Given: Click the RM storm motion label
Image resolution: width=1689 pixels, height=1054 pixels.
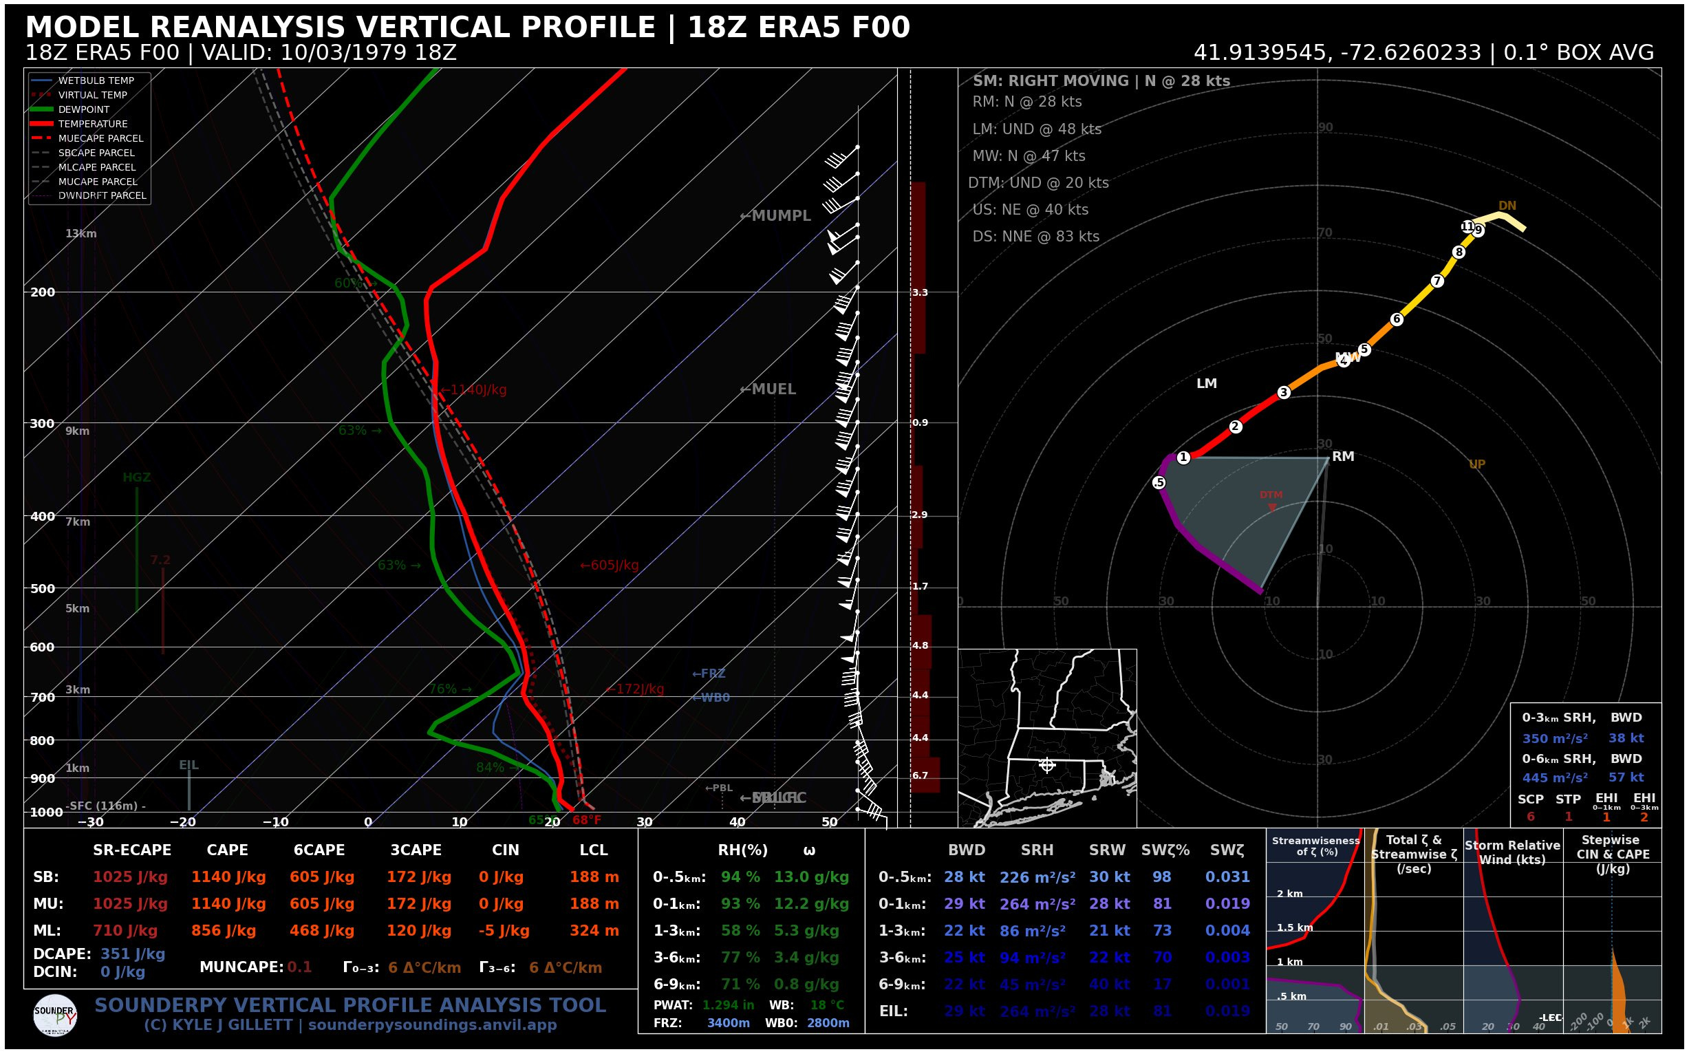Looking at the screenshot, I should click(x=1343, y=457).
